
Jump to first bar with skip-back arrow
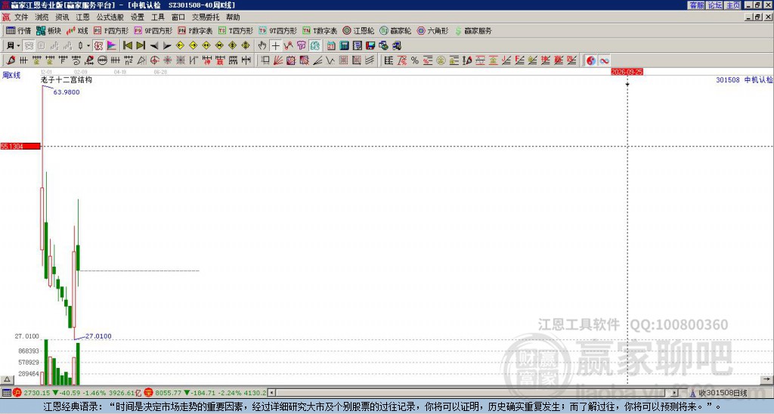(127, 46)
